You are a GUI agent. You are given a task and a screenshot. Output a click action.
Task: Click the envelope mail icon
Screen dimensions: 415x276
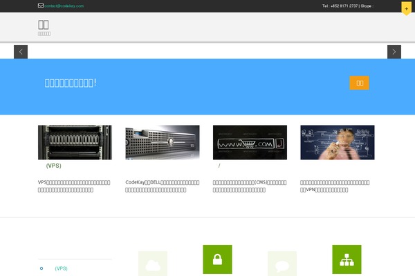tap(41, 6)
